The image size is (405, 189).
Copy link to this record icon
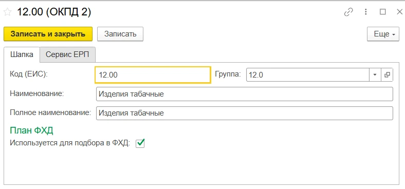[x=348, y=12]
